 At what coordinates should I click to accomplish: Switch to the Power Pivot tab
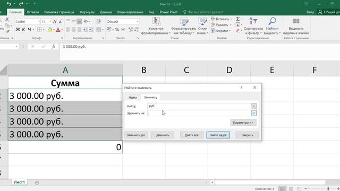[x=168, y=12]
